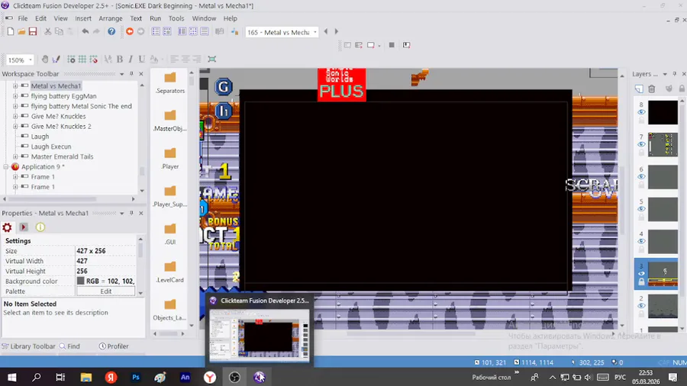Hide selected layer 3 via eye icon
The height and width of the screenshot is (386, 687).
(641, 274)
